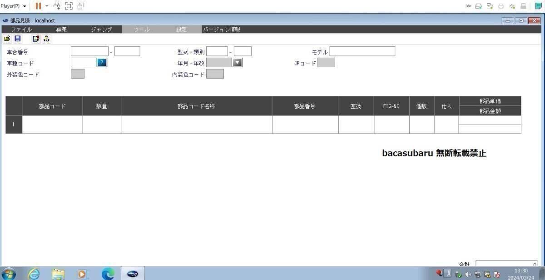Screen dimensions: 545x280
Task: Open the 編集 menu
Action: (x=61, y=29)
